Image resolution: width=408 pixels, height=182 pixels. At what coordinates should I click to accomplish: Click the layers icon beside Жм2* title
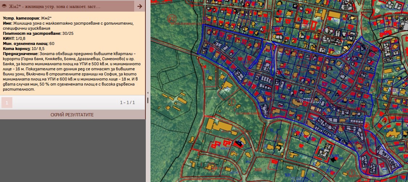coord(4,6)
